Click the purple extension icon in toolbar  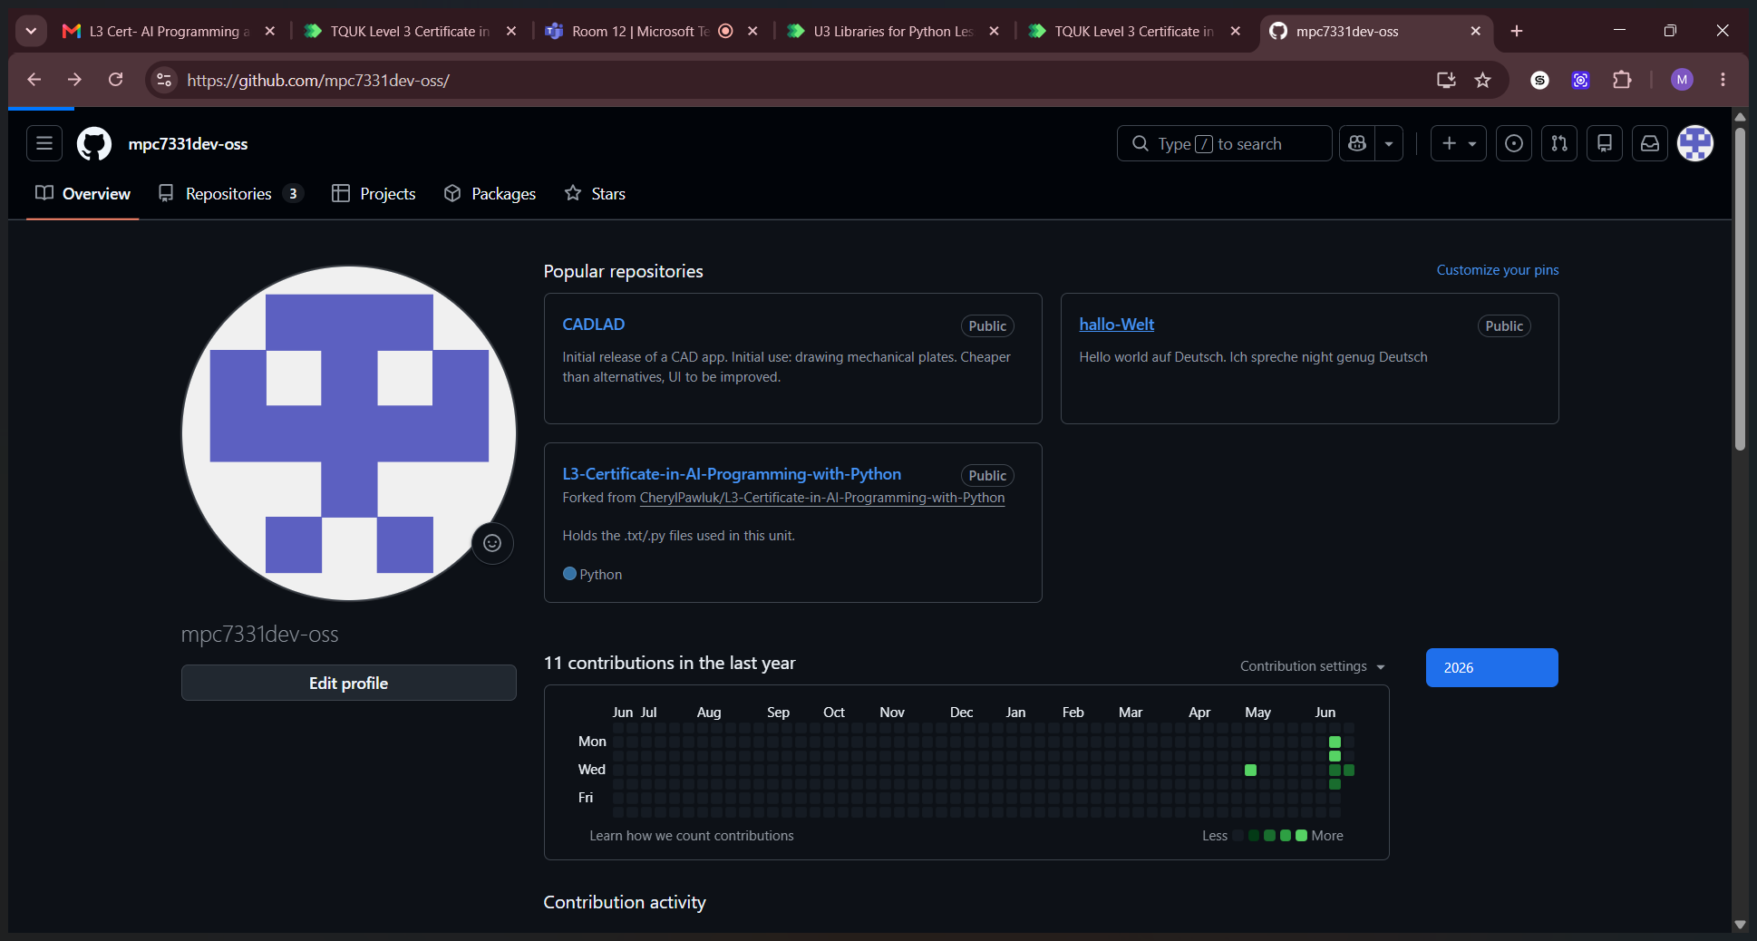pyautogui.click(x=1580, y=80)
